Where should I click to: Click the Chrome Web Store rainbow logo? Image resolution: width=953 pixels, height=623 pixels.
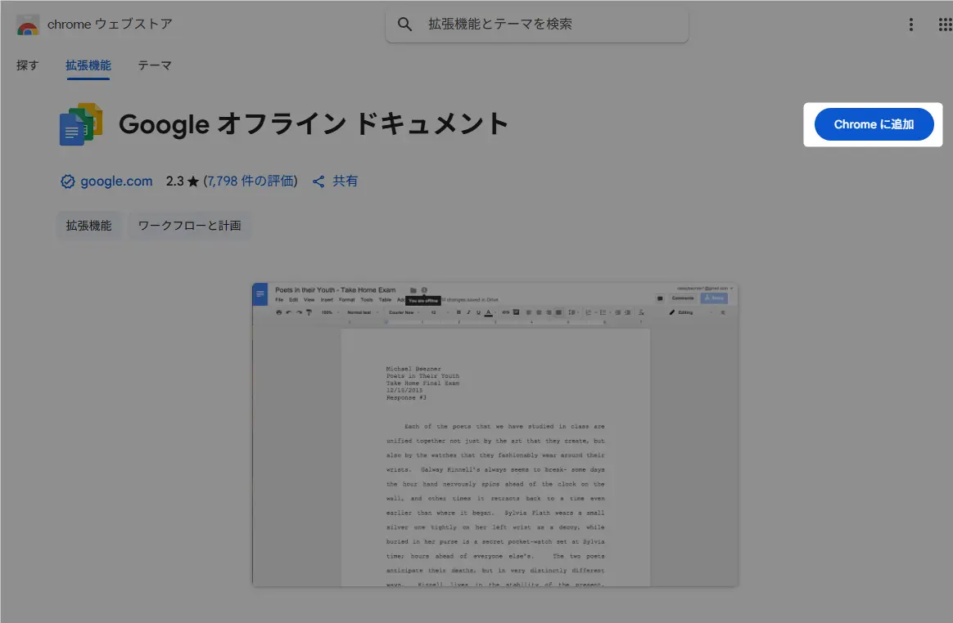coord(28,25)
